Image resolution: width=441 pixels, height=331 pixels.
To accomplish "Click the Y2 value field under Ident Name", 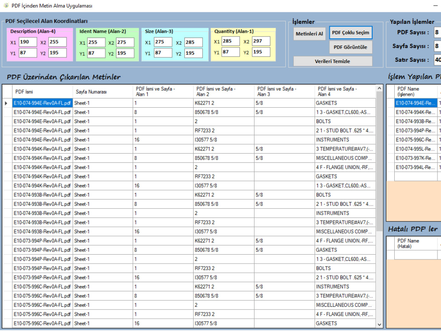I will (x=126, y=53).
